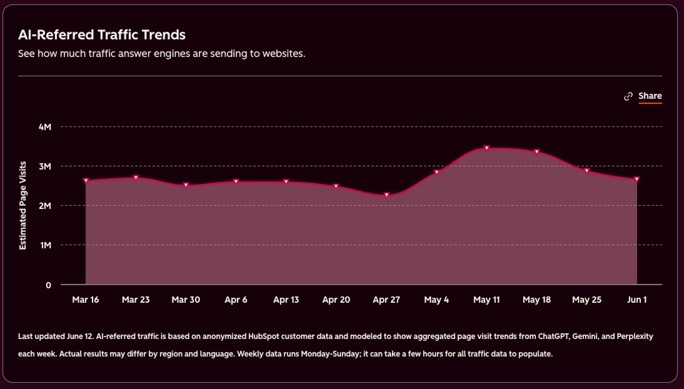Click the 2M y-axis label
Viewport: 684px width, 389px height.
click(45, 206)
